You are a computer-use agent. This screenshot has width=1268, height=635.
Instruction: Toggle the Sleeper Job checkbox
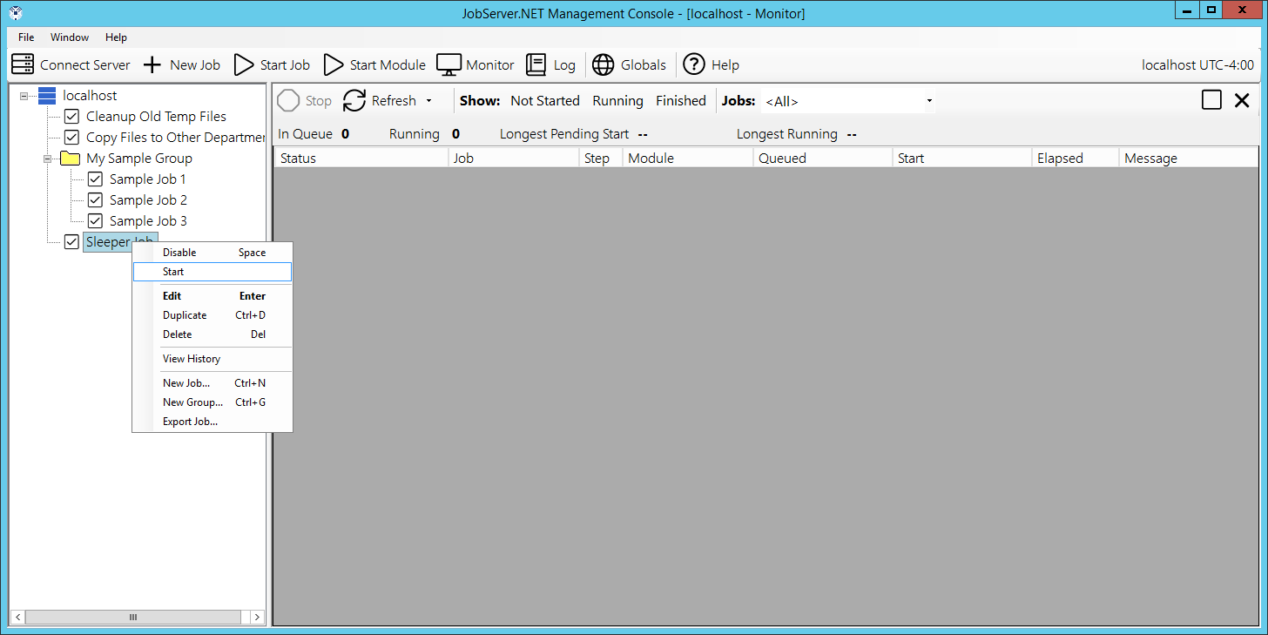point(72,242)
